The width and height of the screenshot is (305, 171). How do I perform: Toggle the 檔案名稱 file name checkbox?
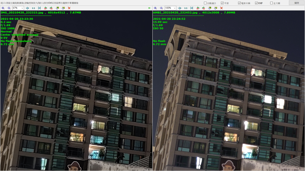239,3
